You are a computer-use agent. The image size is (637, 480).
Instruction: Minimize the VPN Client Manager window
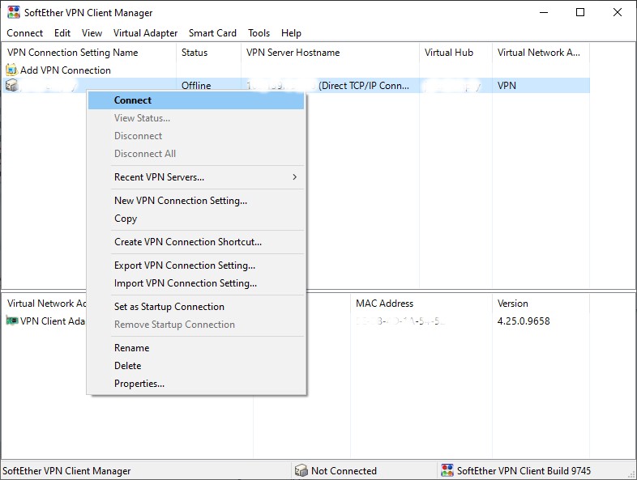point(544,12)
